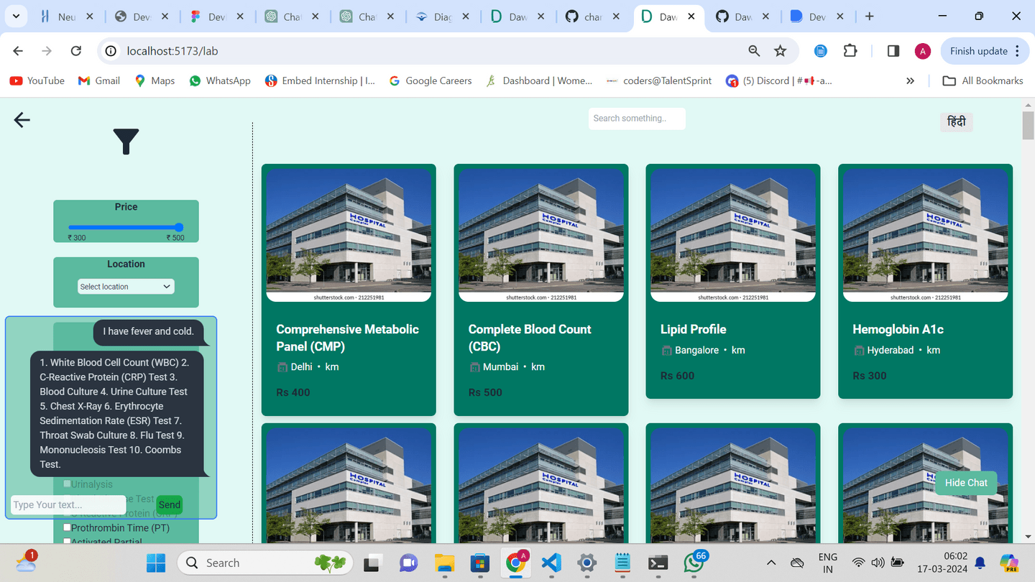Open the YouTube bookmark
The width and height of the screenshot is (1035, 582).
point(37,81)
